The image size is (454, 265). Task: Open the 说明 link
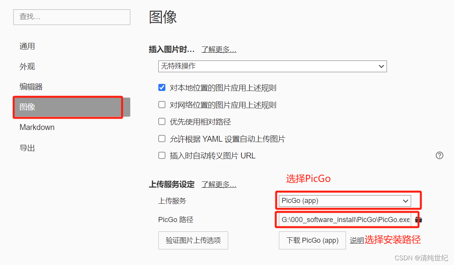click(357, 240)
